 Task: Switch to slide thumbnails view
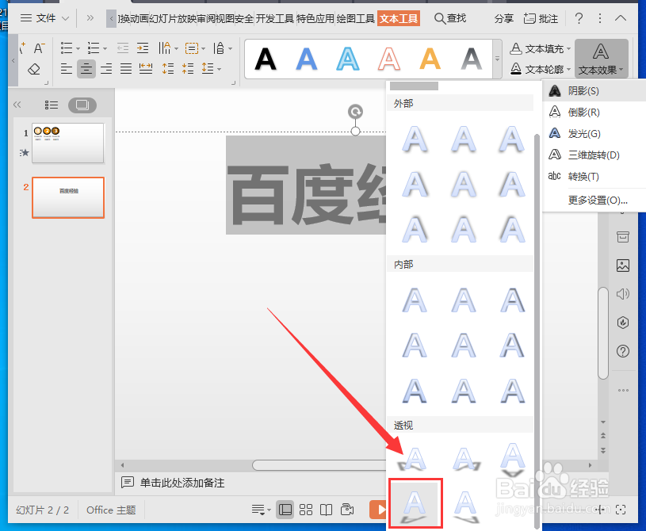pyautogui.click(x=82, y=105)
